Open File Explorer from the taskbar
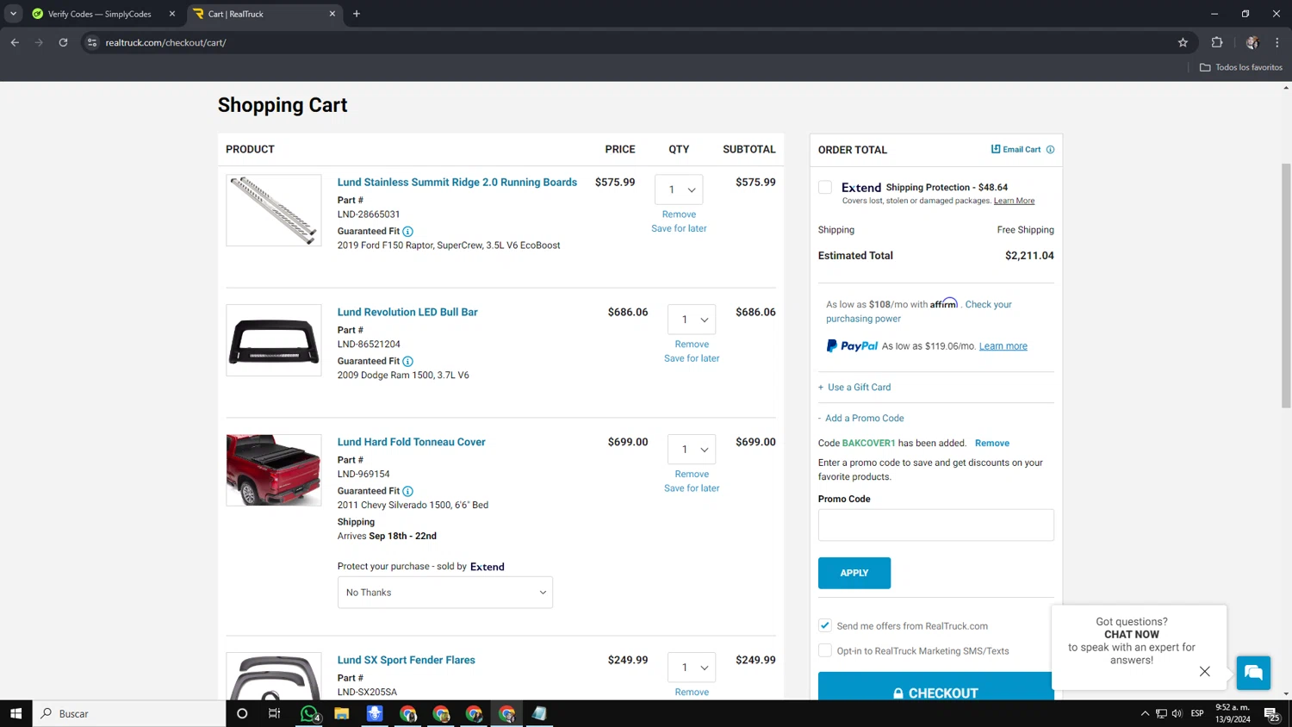Screen dimensions: 1292x727 pyautogui.click(x=342, y=713)
